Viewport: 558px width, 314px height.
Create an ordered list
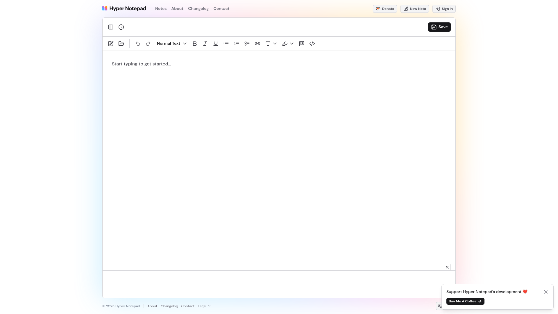[x=237, y=44]
